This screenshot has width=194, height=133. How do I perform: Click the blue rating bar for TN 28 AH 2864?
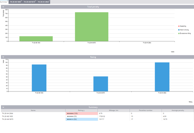pyautogui.click(x=162, y=77)
